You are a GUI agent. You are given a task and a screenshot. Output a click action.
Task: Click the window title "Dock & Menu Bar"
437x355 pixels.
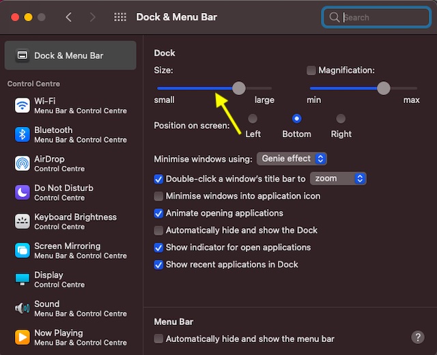(176, 17)
